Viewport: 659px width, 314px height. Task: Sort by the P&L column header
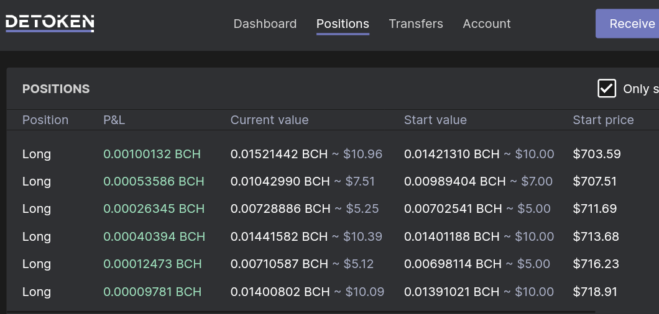pyautogui.click(x=114, y=120)
